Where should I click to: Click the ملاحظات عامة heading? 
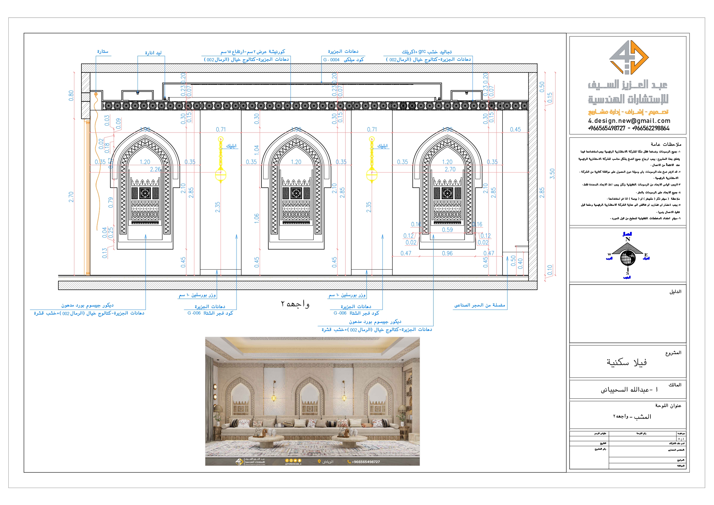pos(666,144)
